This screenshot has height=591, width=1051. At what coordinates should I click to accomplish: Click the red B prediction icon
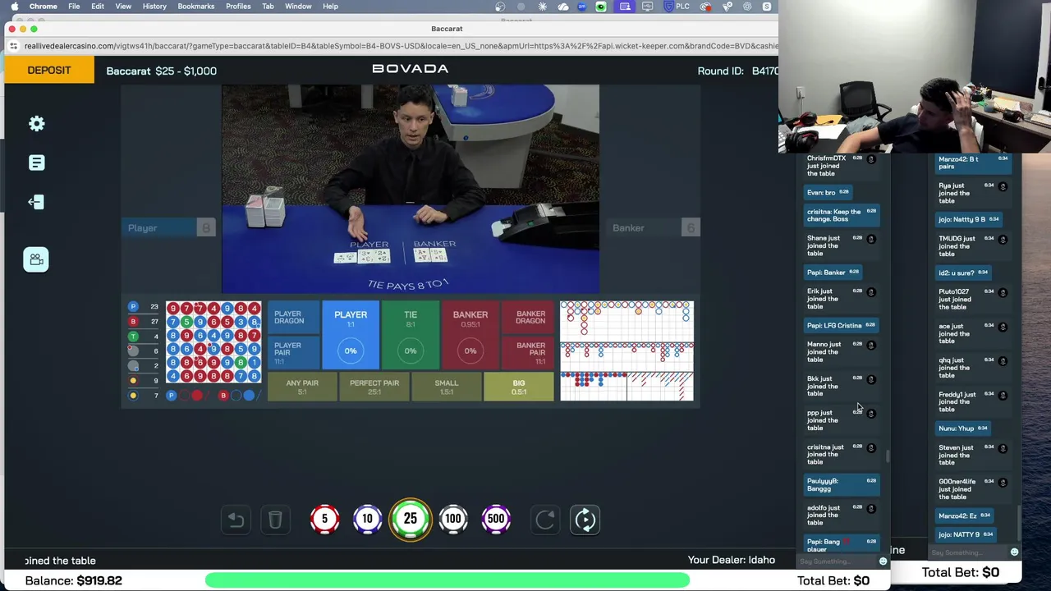[223, 396]
